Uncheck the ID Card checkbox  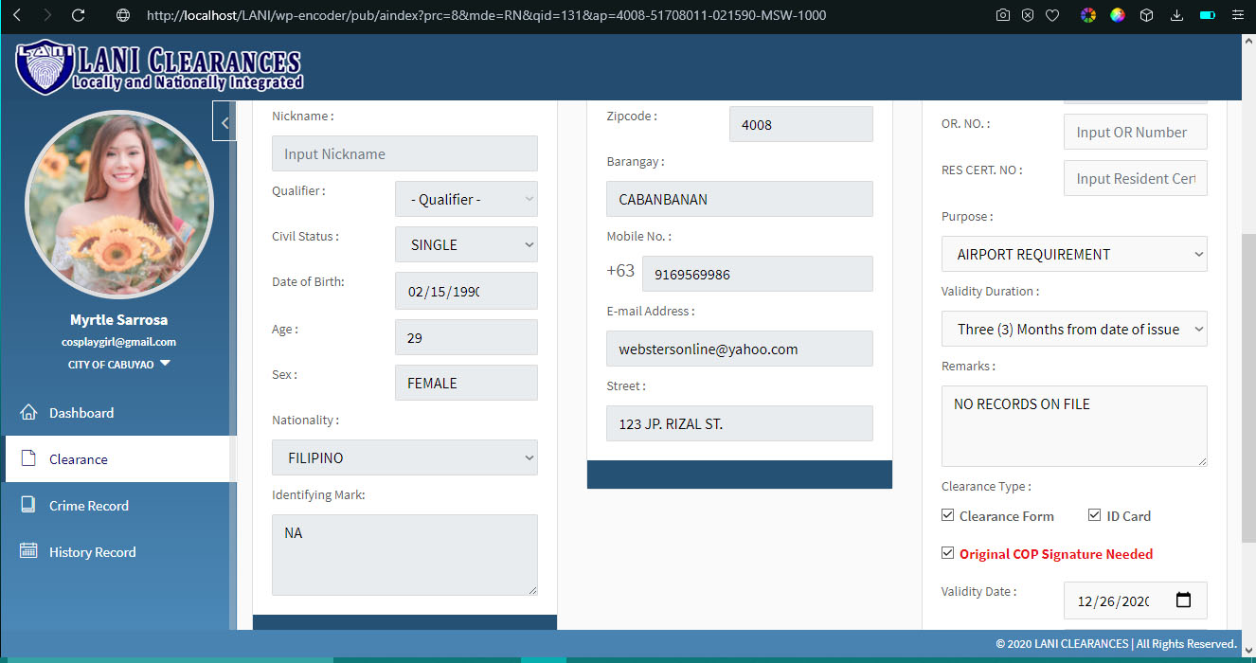1094,515
